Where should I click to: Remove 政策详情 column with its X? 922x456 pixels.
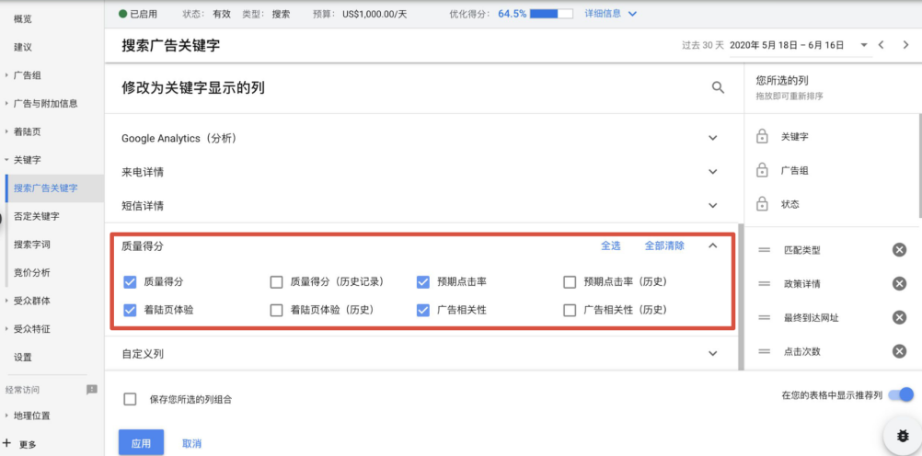pyautogui.click(x=899, y=284)
